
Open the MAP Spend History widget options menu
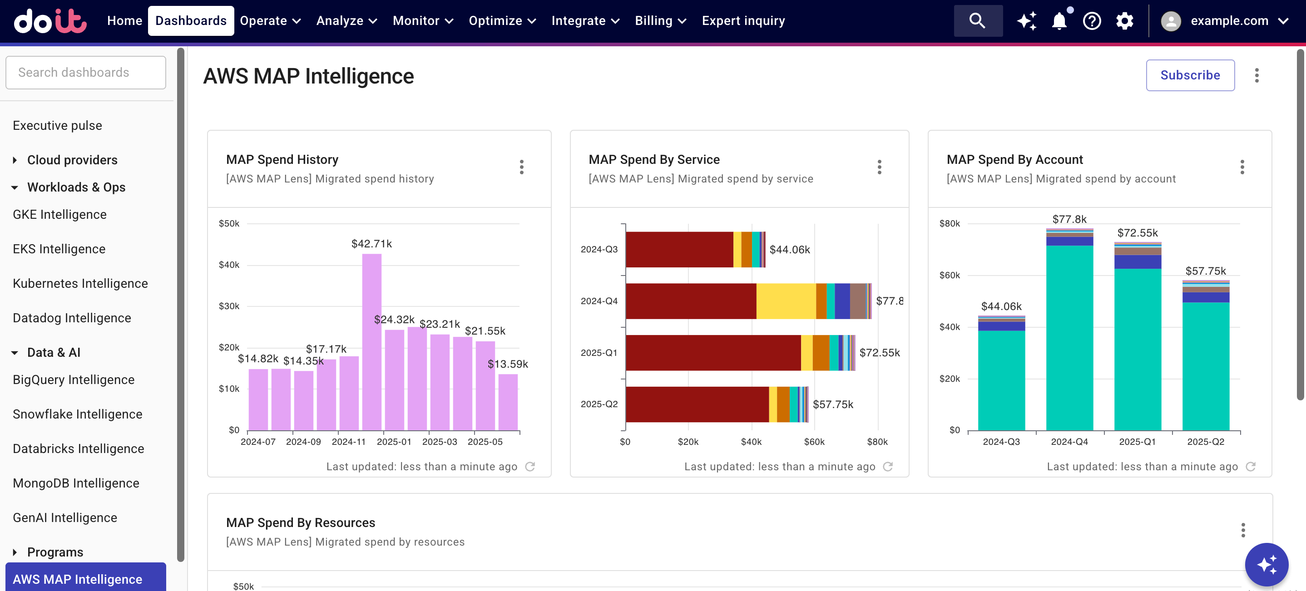coord(521,167)
